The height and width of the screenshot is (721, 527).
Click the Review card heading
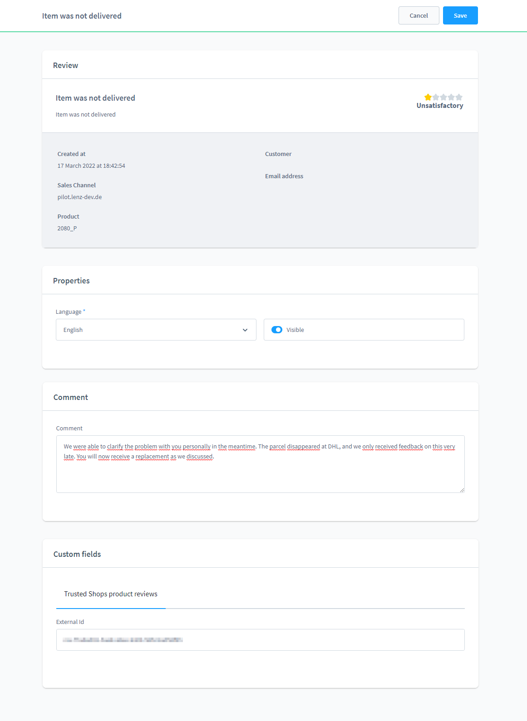65,65
